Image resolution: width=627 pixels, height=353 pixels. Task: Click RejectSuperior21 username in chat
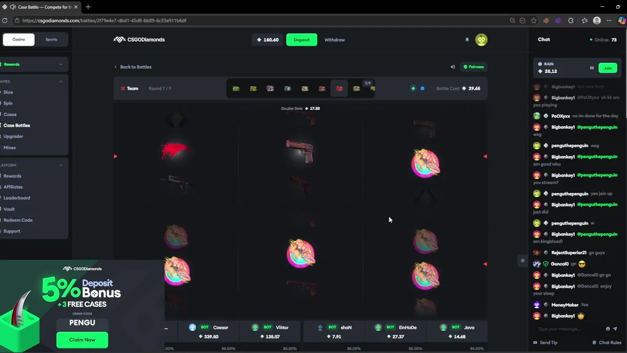click(569, 253)
